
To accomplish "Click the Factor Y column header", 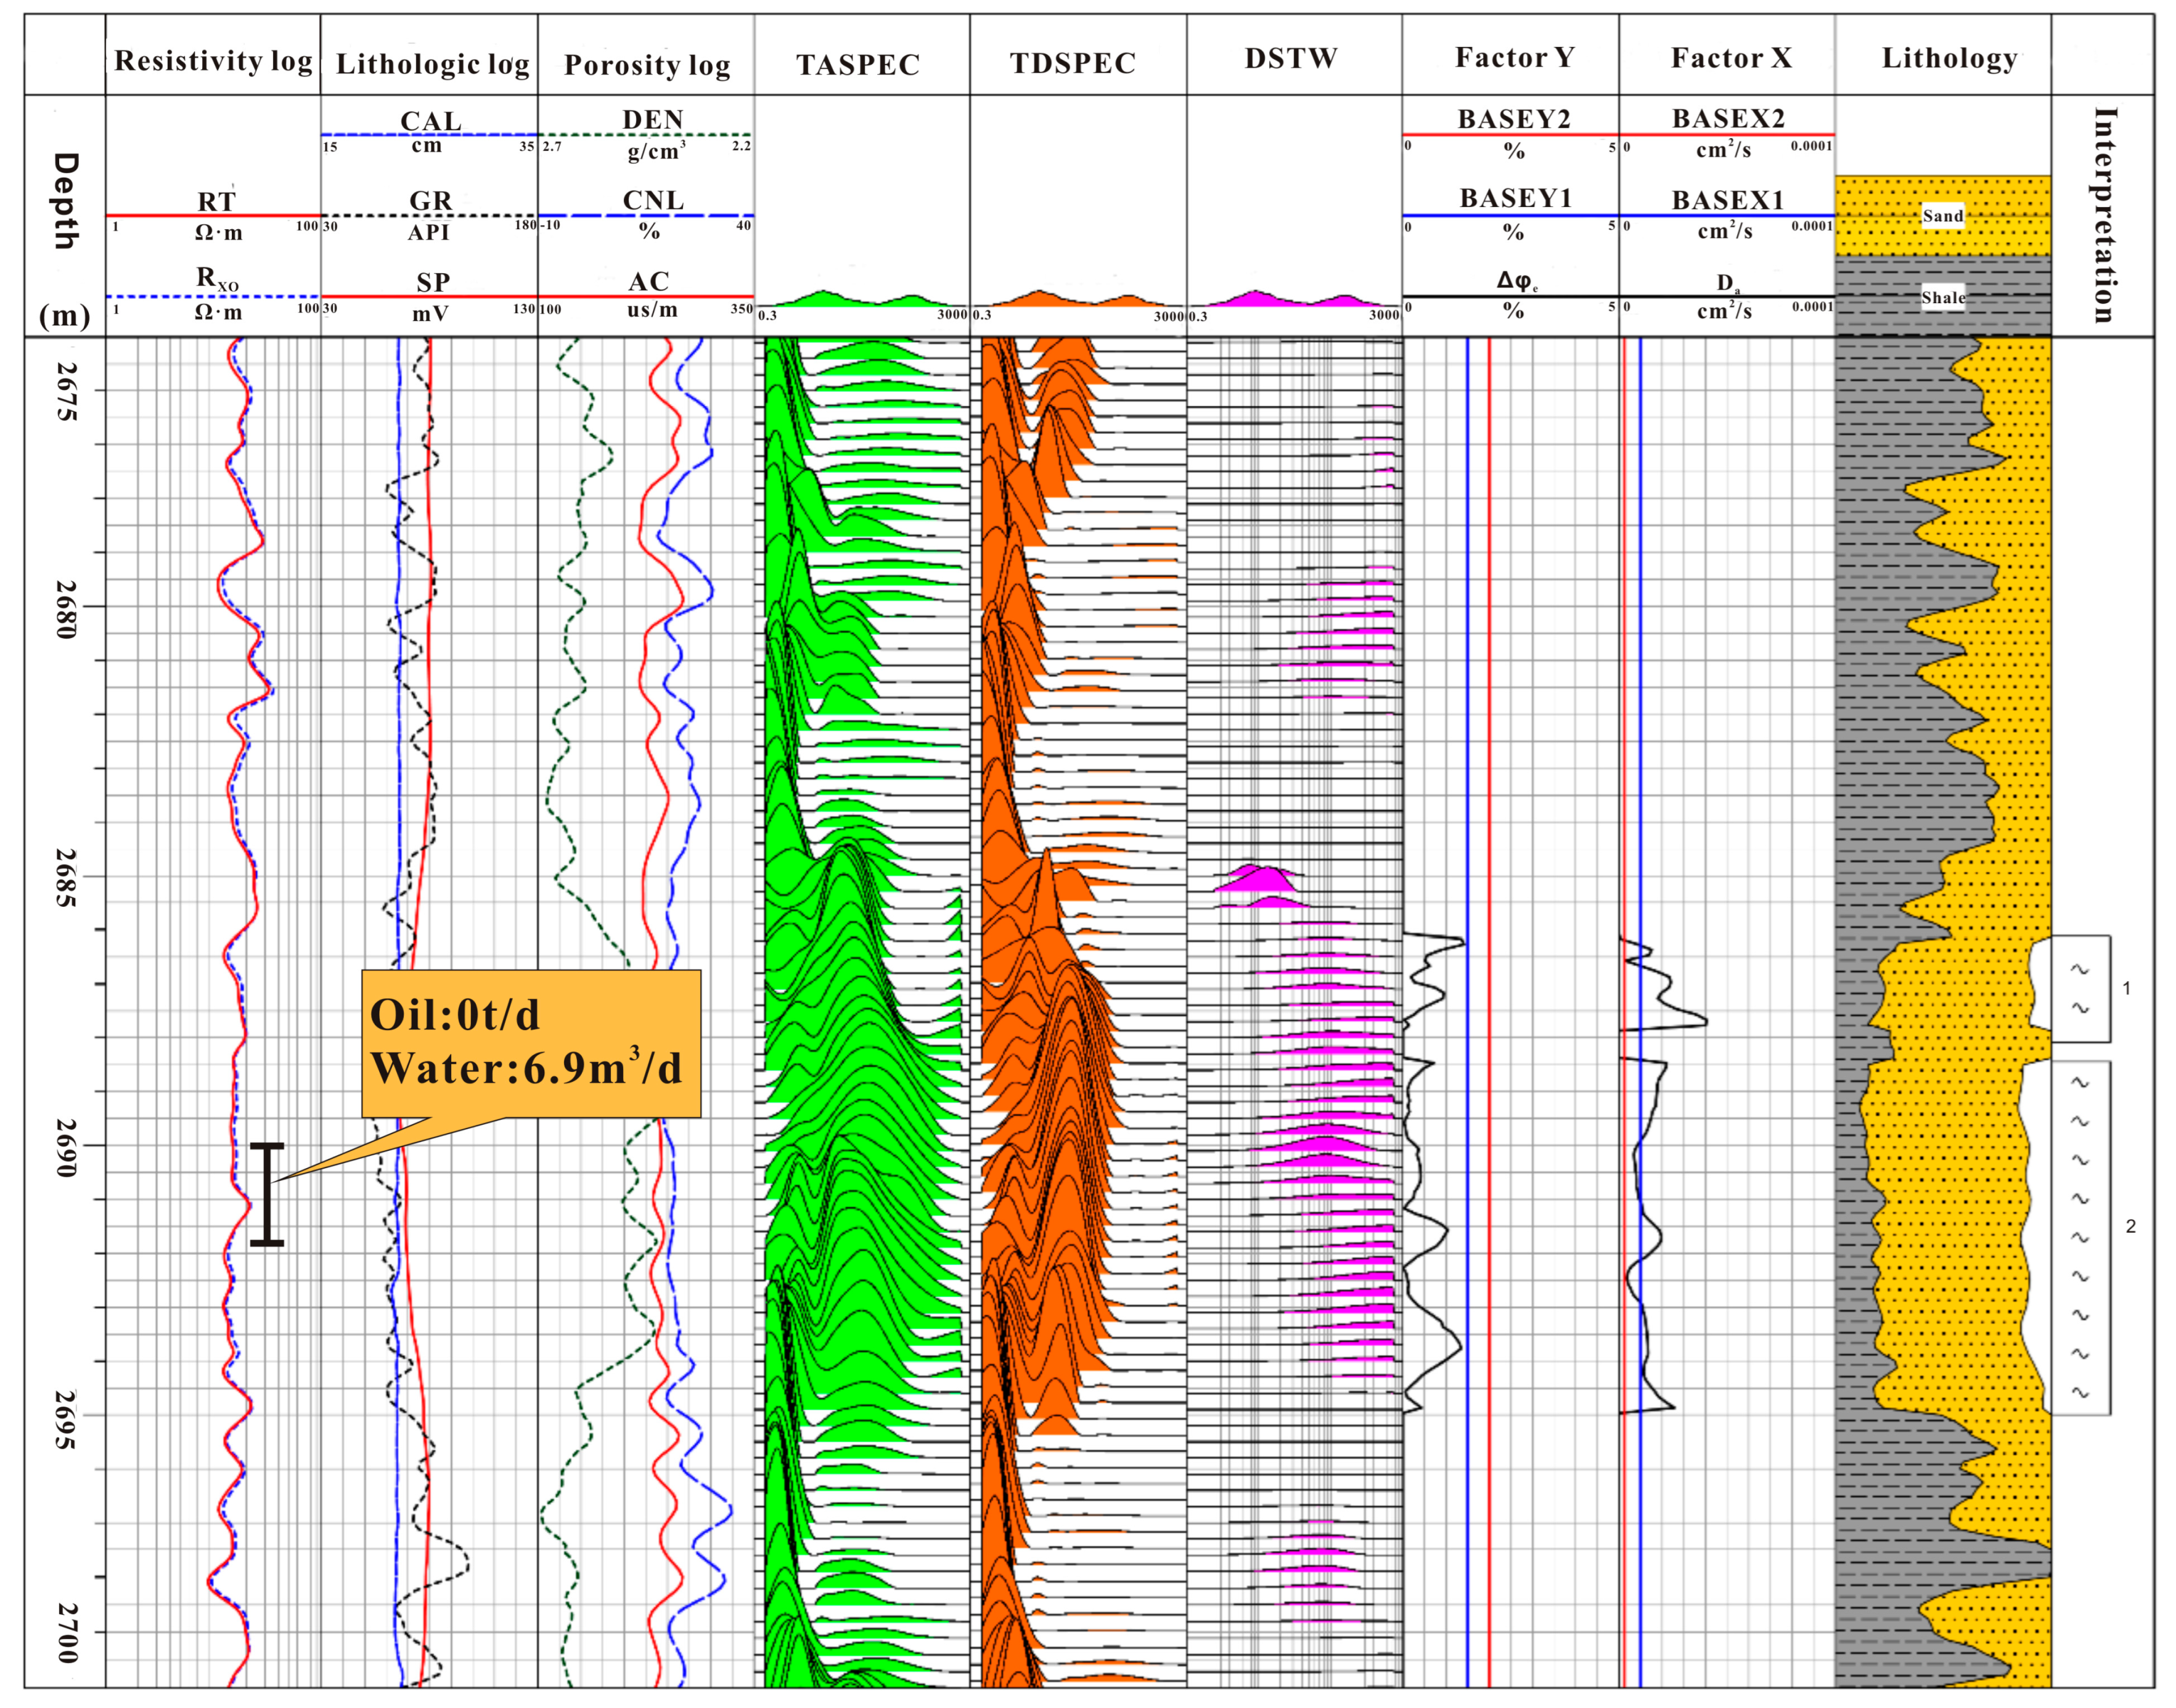I will tap(1514, 58).
